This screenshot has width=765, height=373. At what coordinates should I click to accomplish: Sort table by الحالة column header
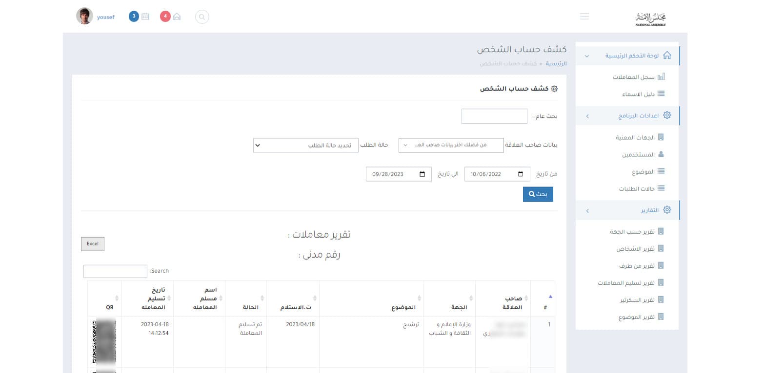[x=246, y=298]
